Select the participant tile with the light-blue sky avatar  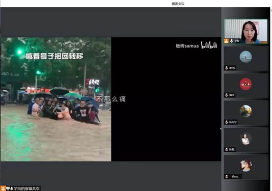click(x=245, y=58)
